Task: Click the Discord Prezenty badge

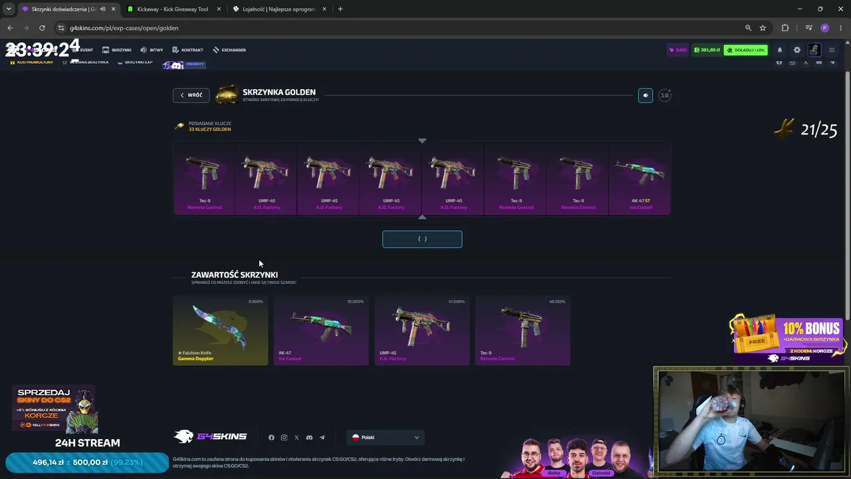Action: 184,65
